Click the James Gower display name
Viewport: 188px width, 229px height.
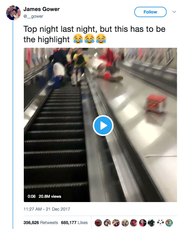pyautogui.click(x=42, y=9)
